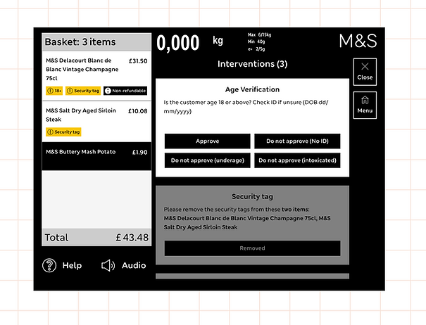Click the M&S logo
426x325 pixels.
[x=358, y=41]
